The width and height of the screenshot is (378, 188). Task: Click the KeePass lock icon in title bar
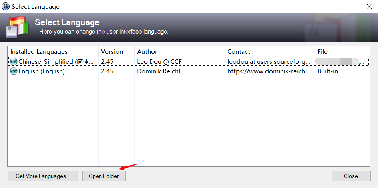tap(6, 6)
